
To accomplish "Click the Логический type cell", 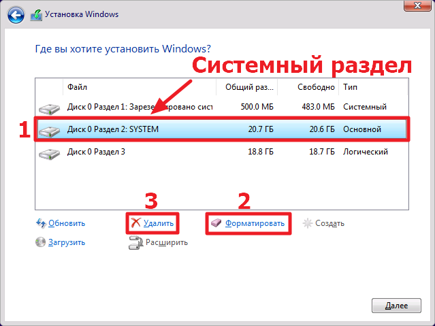I will pyautogui.click(x=366, y=152).
